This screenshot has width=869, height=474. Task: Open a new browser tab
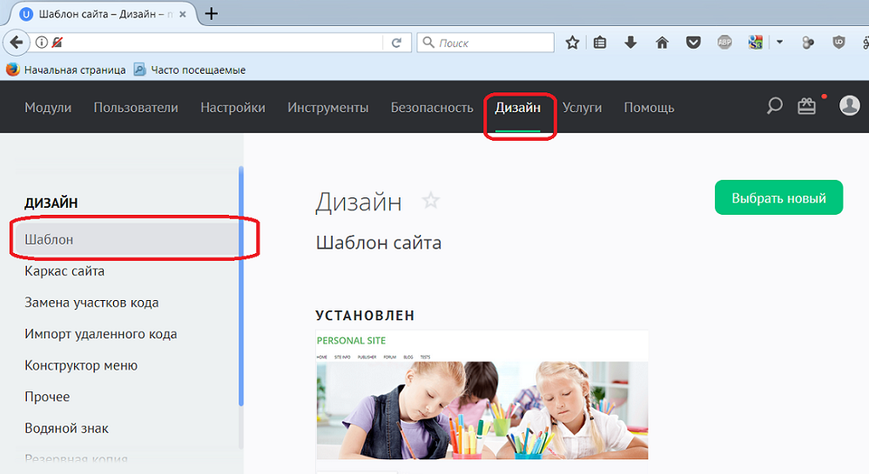tap(211, 14)
